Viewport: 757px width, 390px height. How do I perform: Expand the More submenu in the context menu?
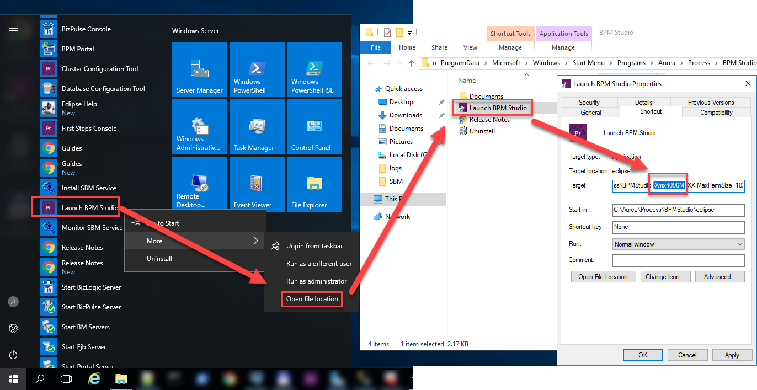tap(195, 241)
